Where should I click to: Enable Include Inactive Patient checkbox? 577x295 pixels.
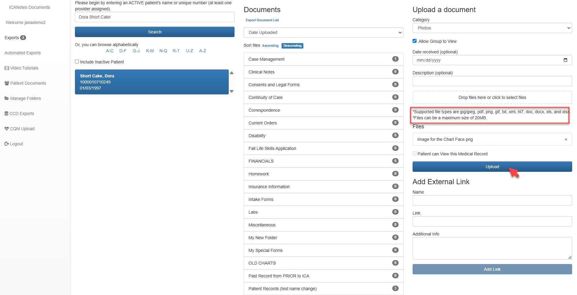pyautogui.click(x=77, y=62)
